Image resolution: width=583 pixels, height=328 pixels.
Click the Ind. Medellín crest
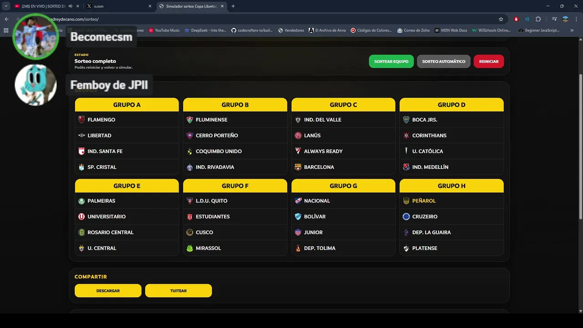point(406,167)
